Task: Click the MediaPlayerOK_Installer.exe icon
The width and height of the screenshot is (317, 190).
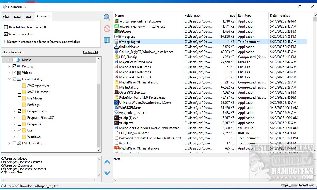Action: (117, 148)
